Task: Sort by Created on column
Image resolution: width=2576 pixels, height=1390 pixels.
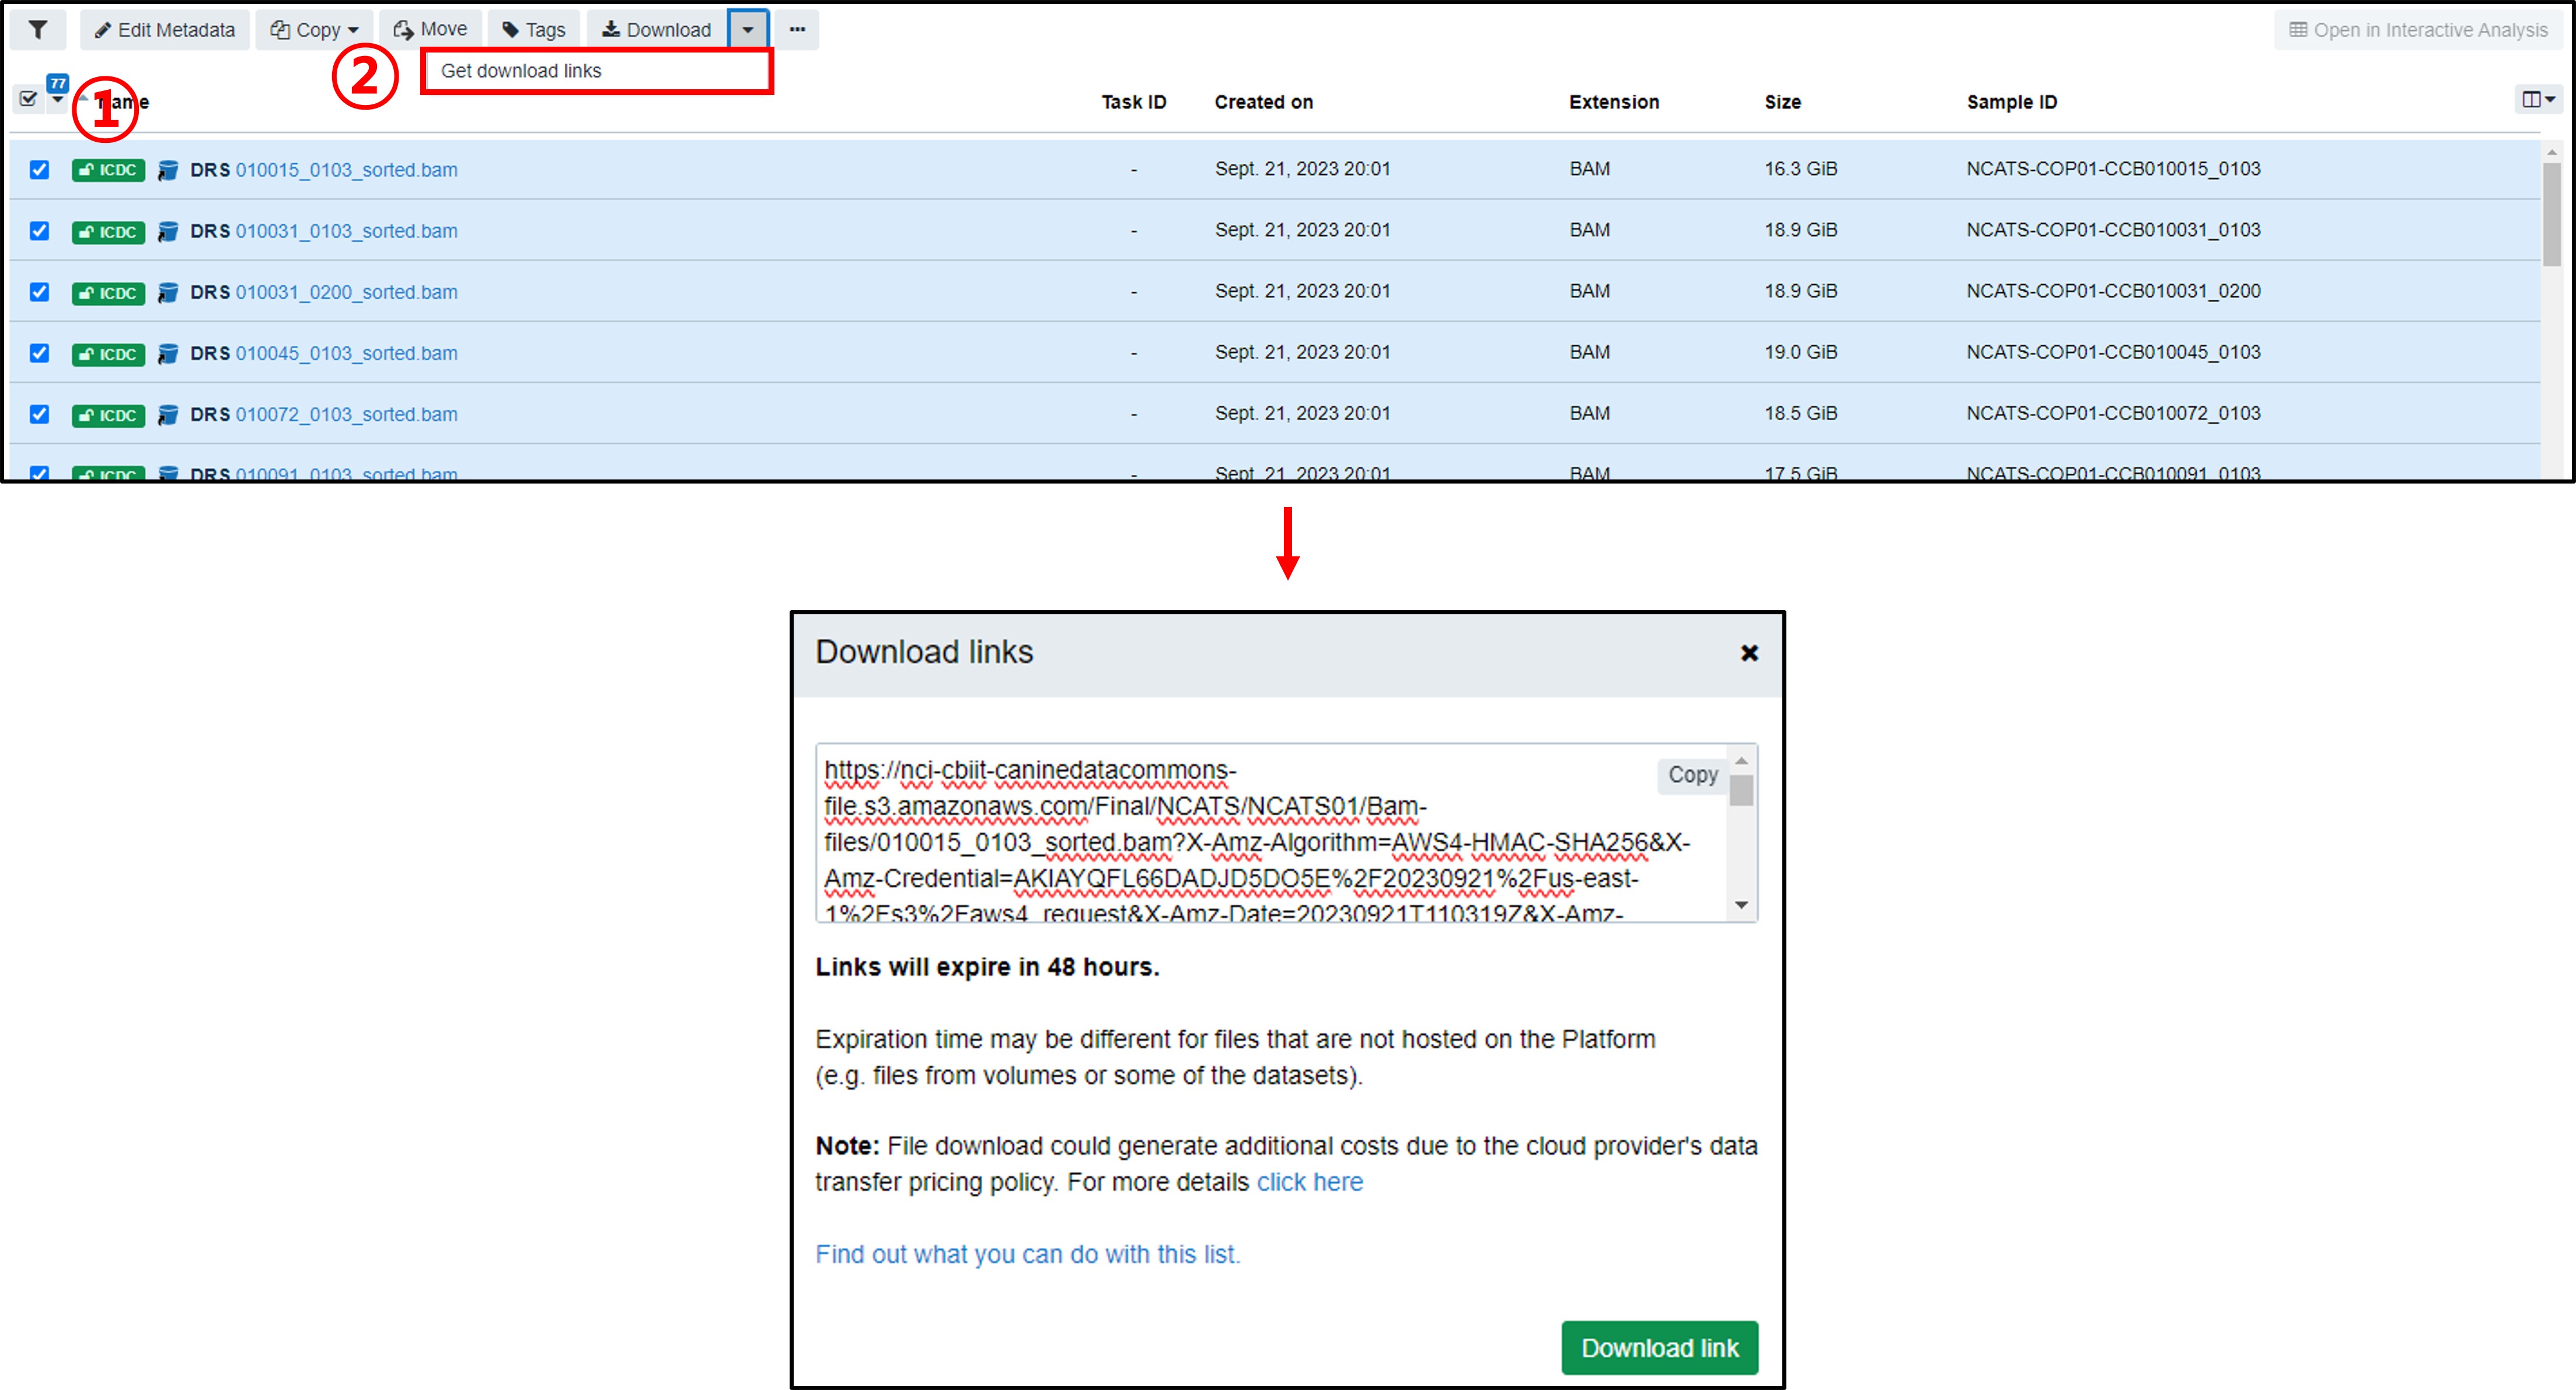Action: pyautogui.click(x=1264, y=102)
